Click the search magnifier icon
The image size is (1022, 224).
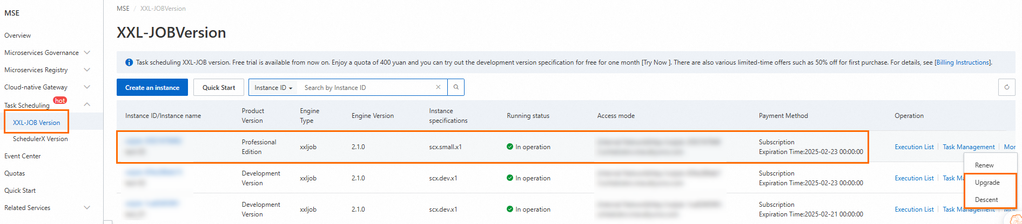pos(456,87)
